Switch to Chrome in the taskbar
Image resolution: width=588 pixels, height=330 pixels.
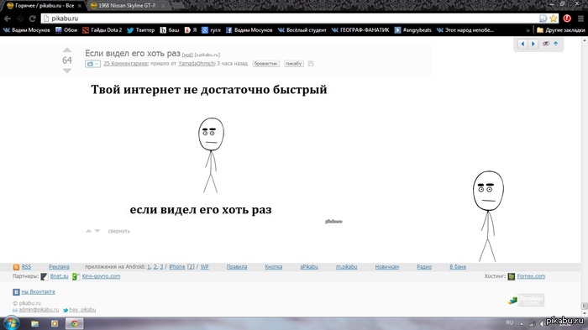coord(74,323)
